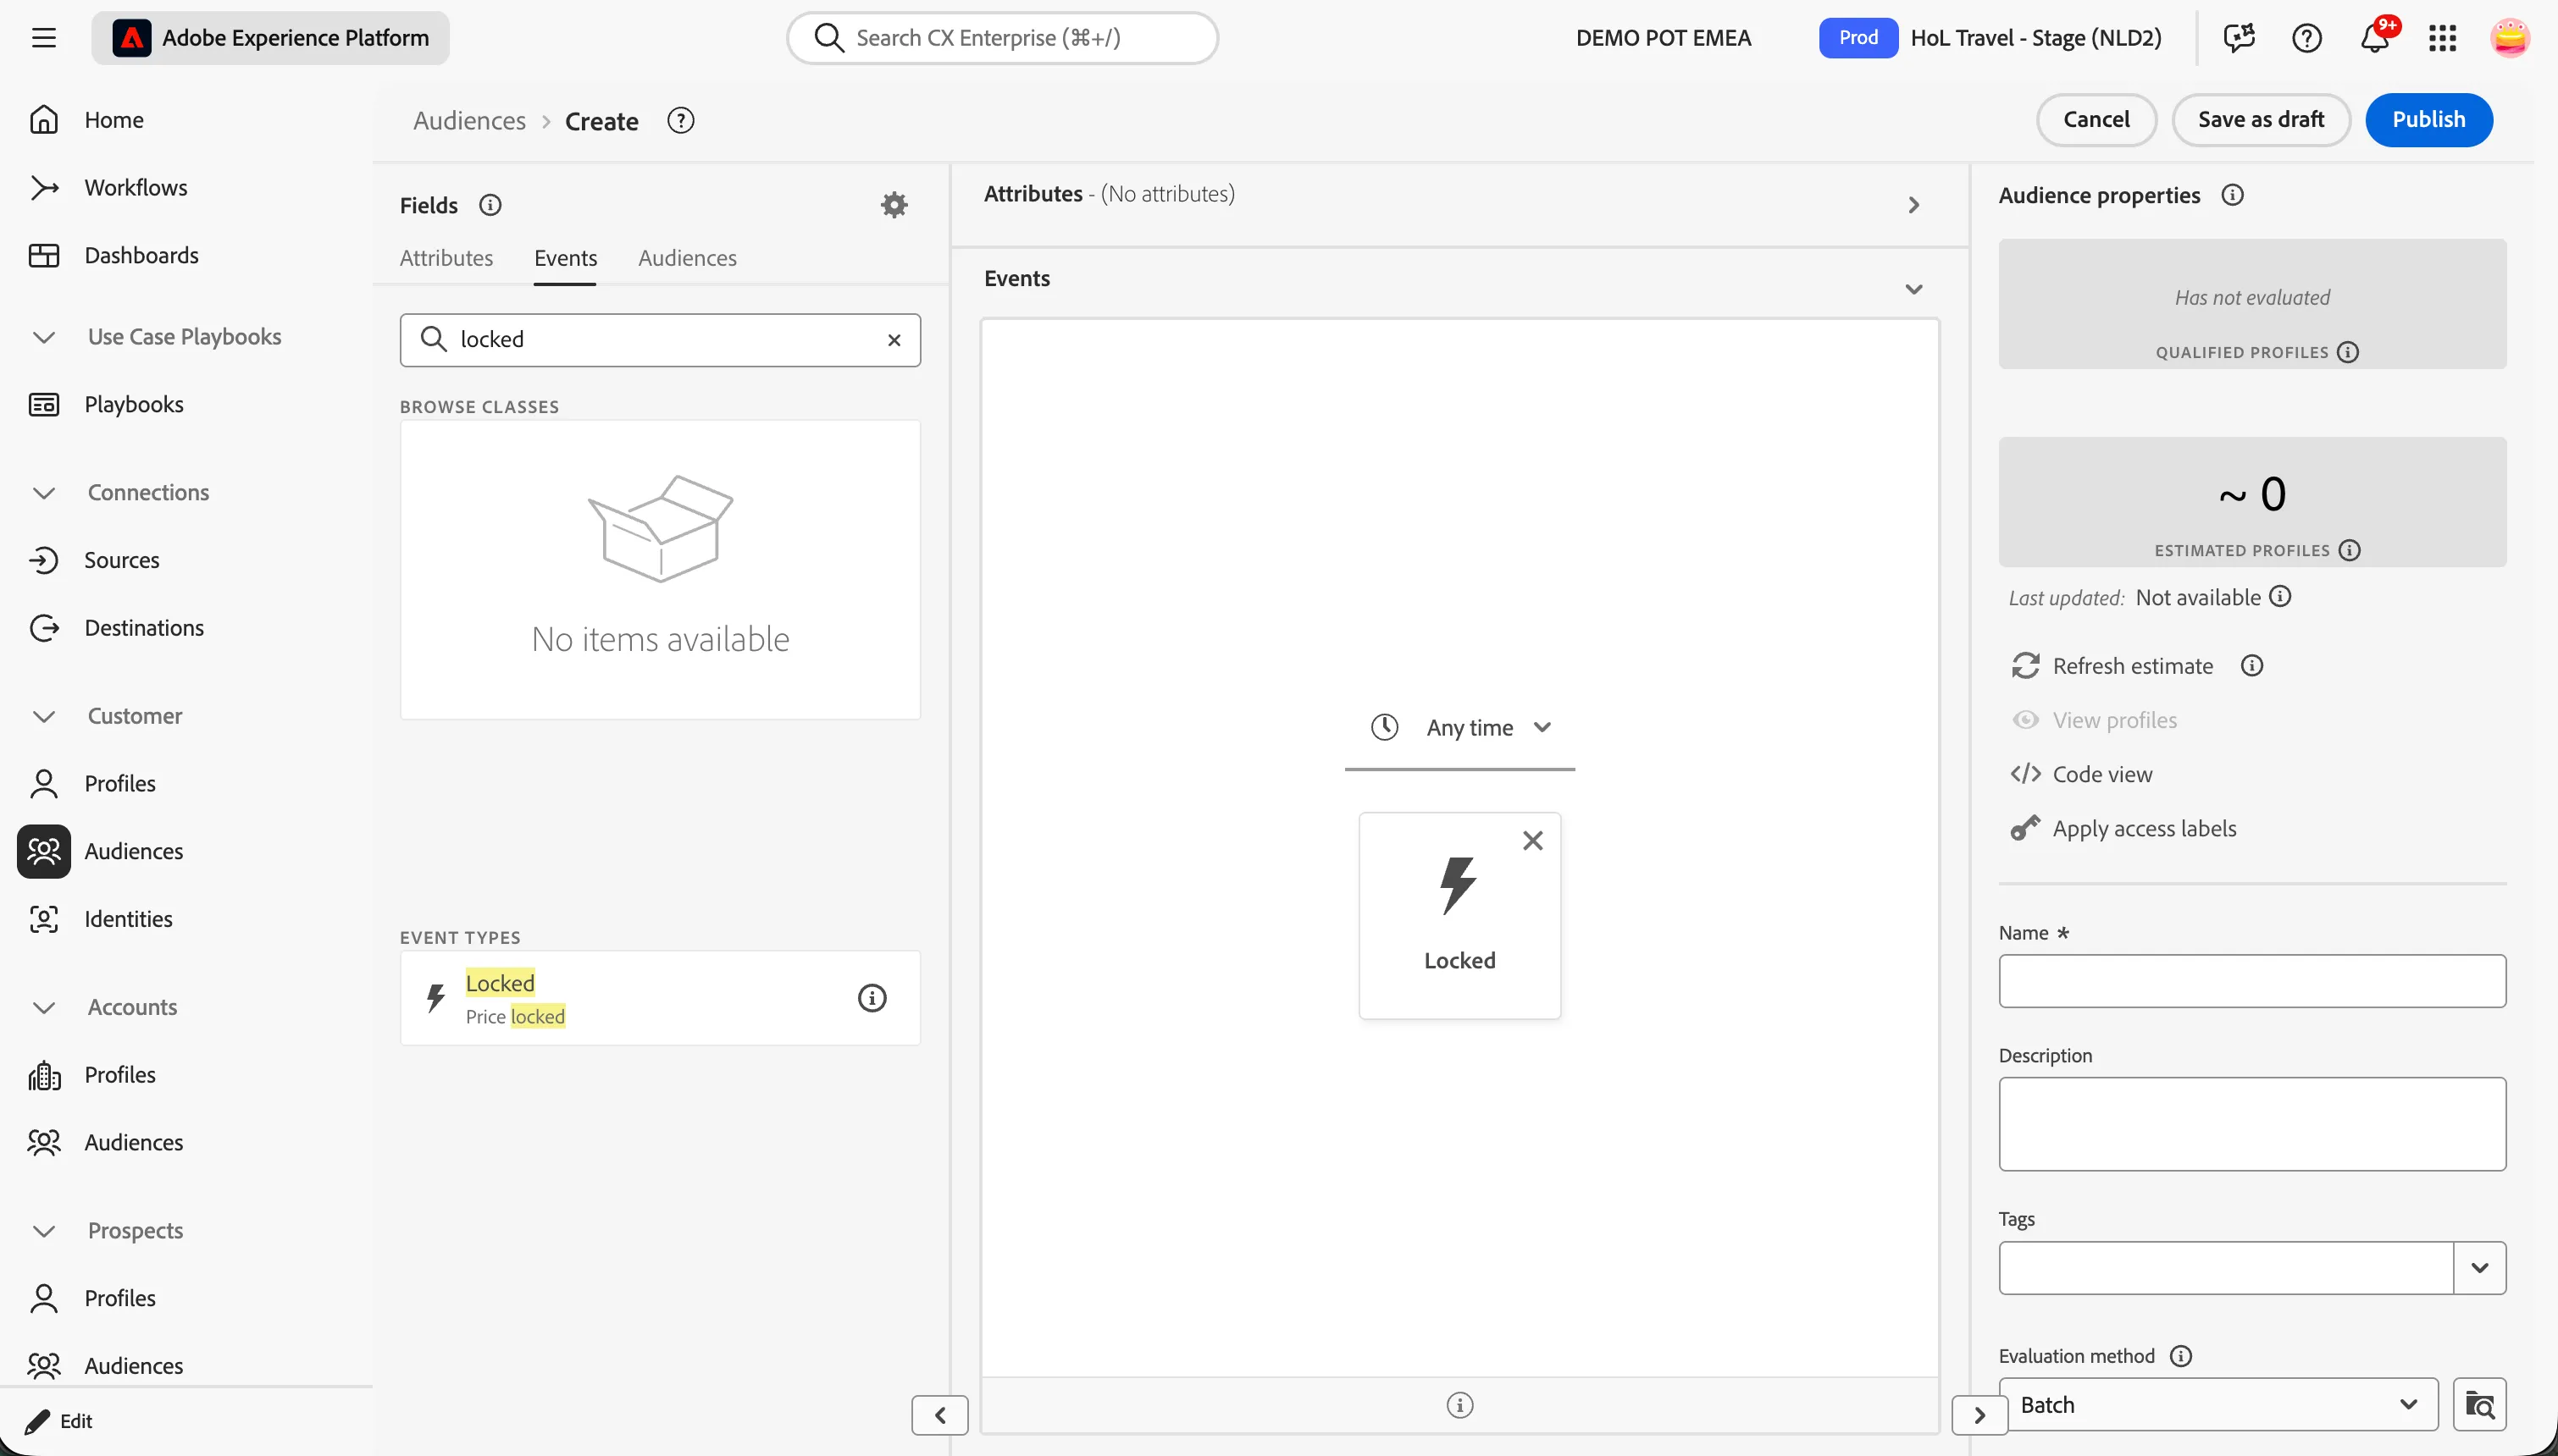Viewport: 2558px width, 1456px height.
Task: Click info icon beside Audience properties
Action: [x=2232, y=195]
